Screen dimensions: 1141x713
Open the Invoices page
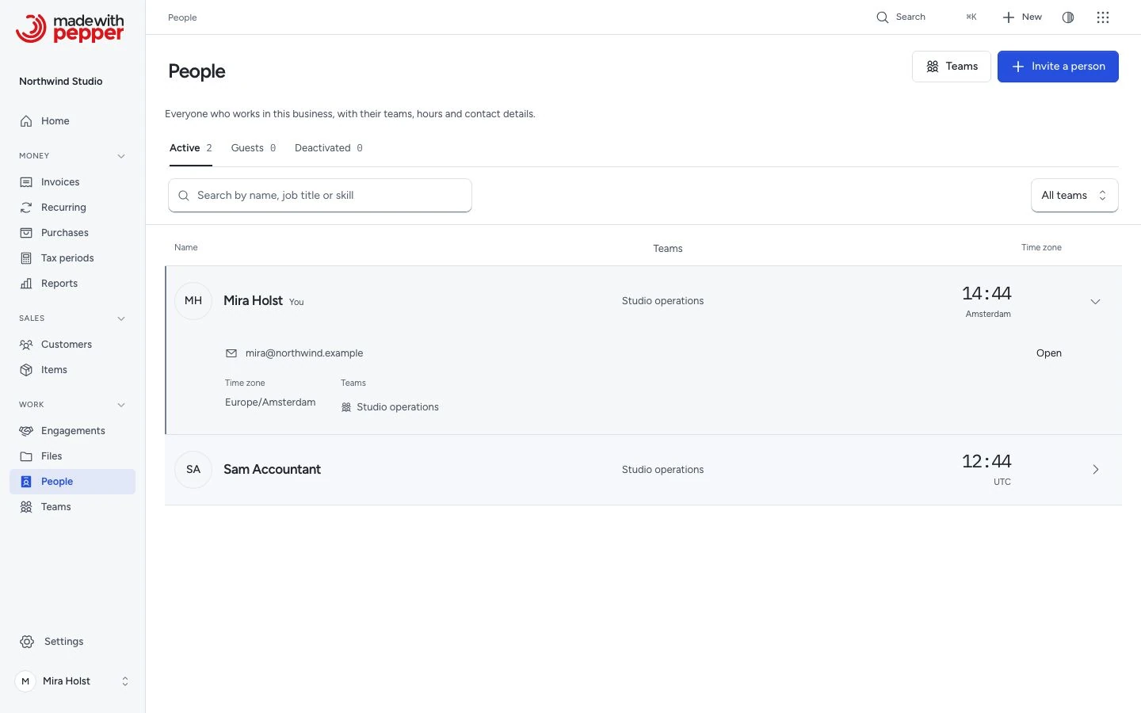point(72,182)
